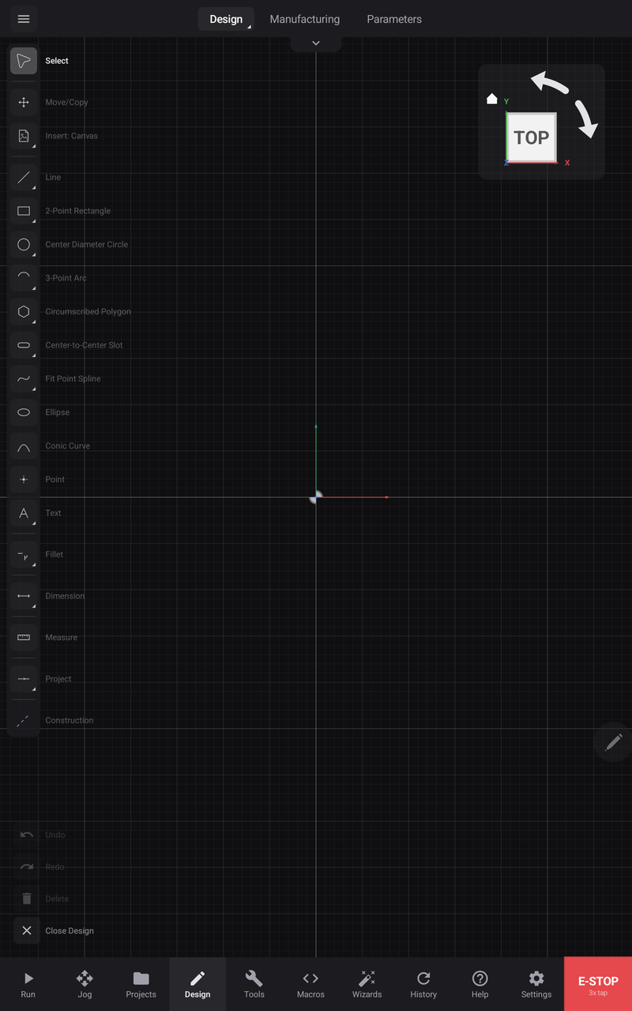
Task: Open the Parameters tab
Action: (x=394, y=19)
